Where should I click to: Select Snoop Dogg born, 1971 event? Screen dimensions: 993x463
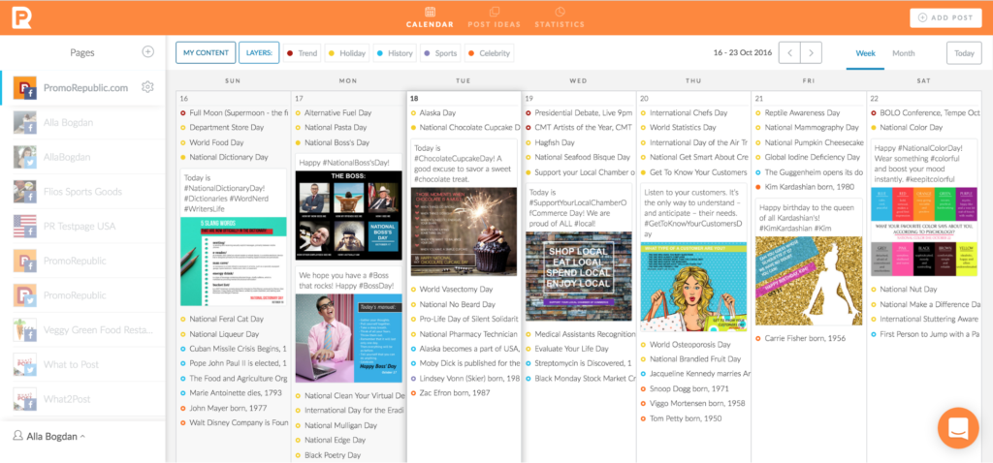pyautogui.click(x=685, y=389)
